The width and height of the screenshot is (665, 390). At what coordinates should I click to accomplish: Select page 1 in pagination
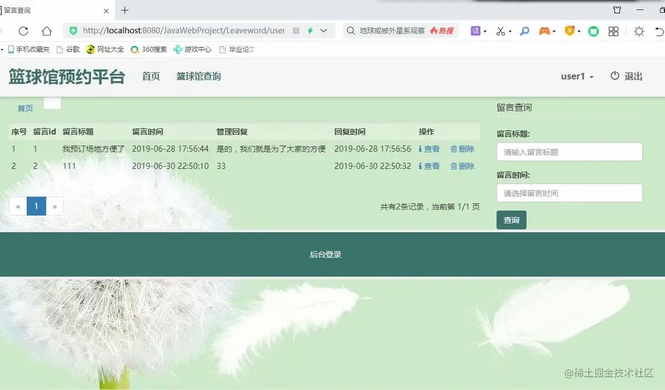point(36,206)
